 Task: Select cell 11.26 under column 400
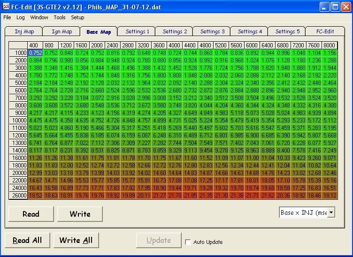pos(35,158)
